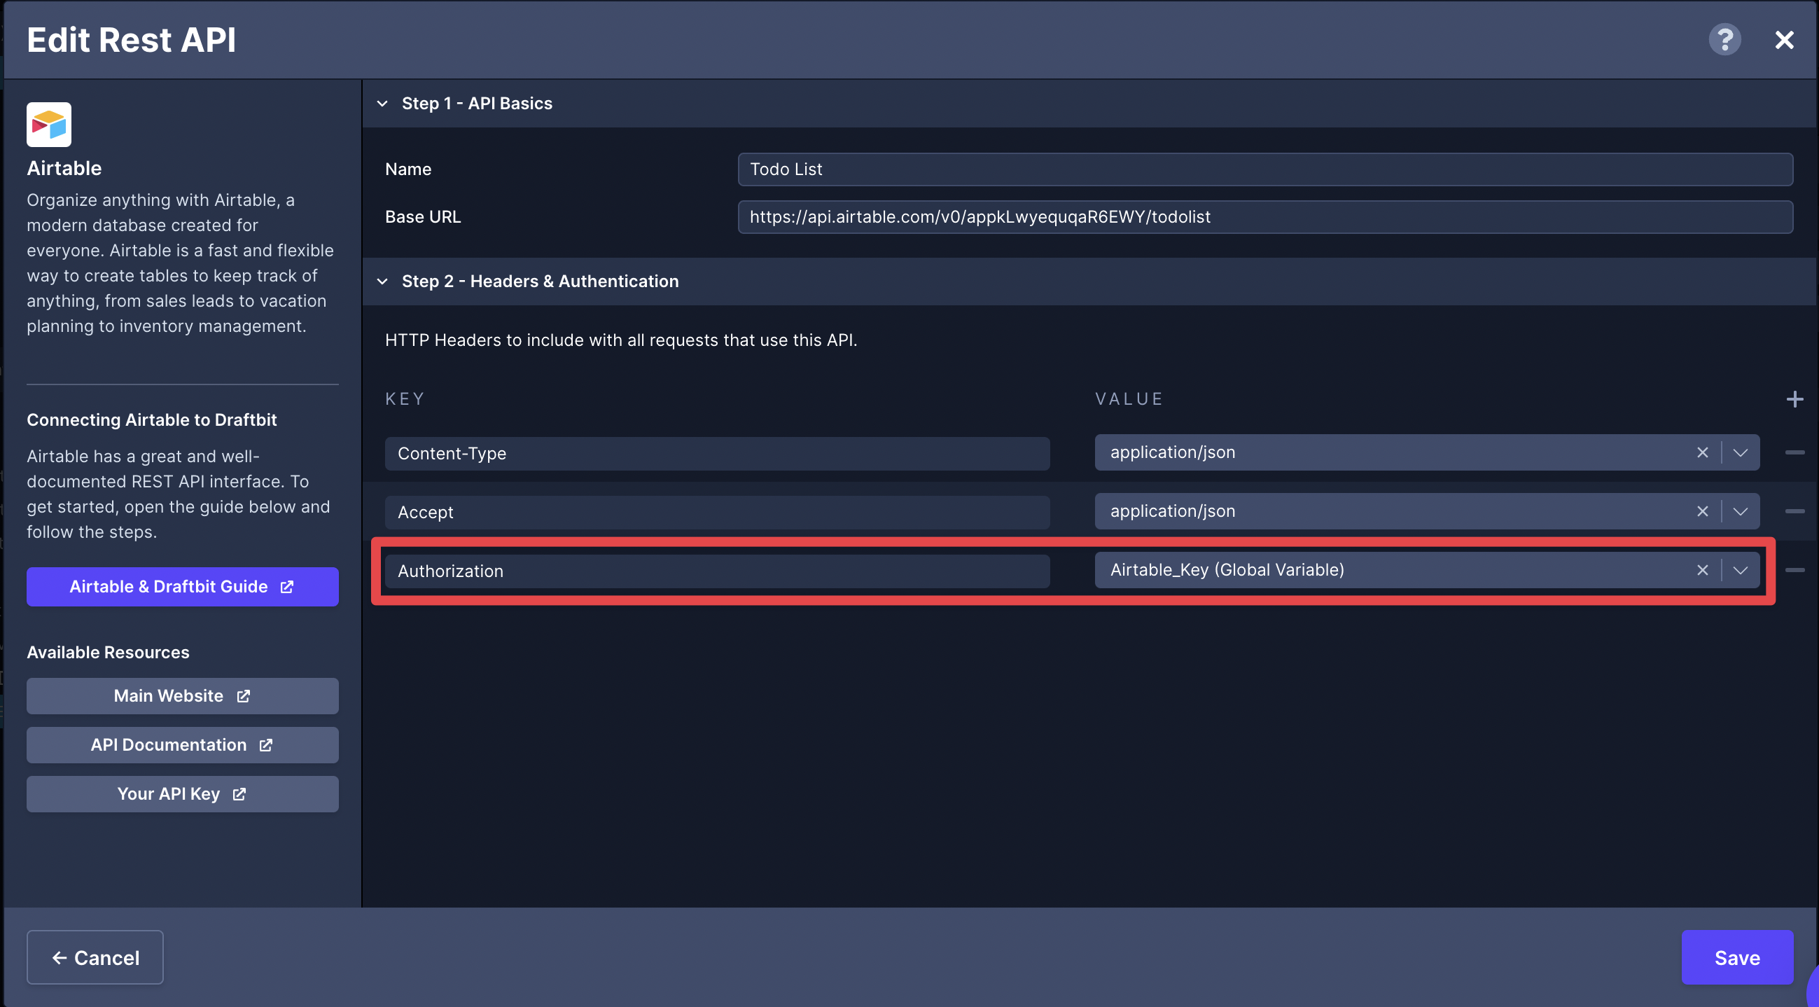Clear the Content-Type value with X
Image resolution: width=1819 pixels, height=1007 pixels.
coord(1703,452)
